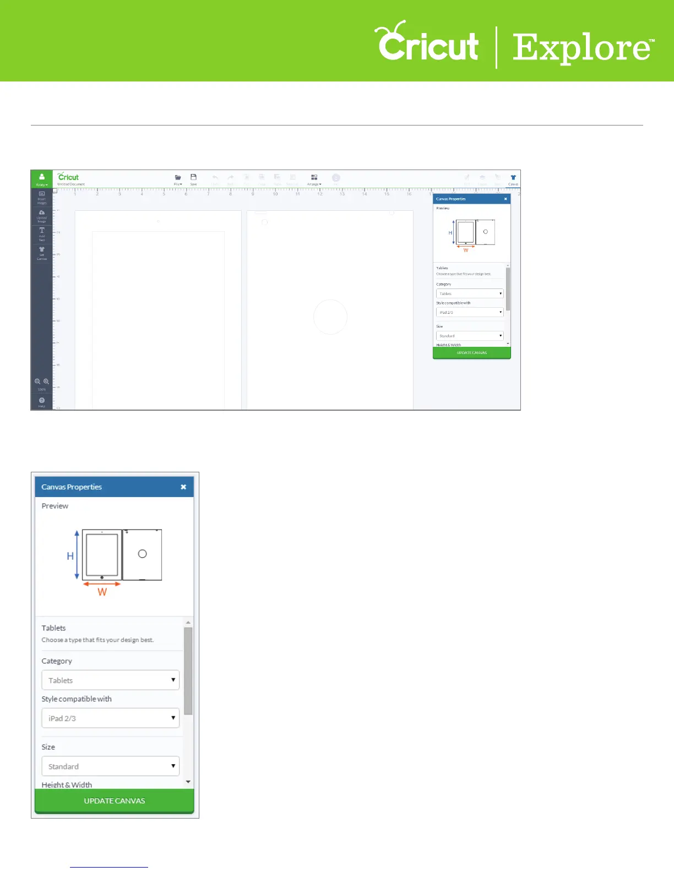Open the Layers tab at top right
The width and height of the screenshot is (674, 872).
point(482,179)
